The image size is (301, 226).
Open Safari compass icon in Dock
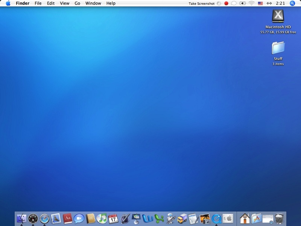44,219
